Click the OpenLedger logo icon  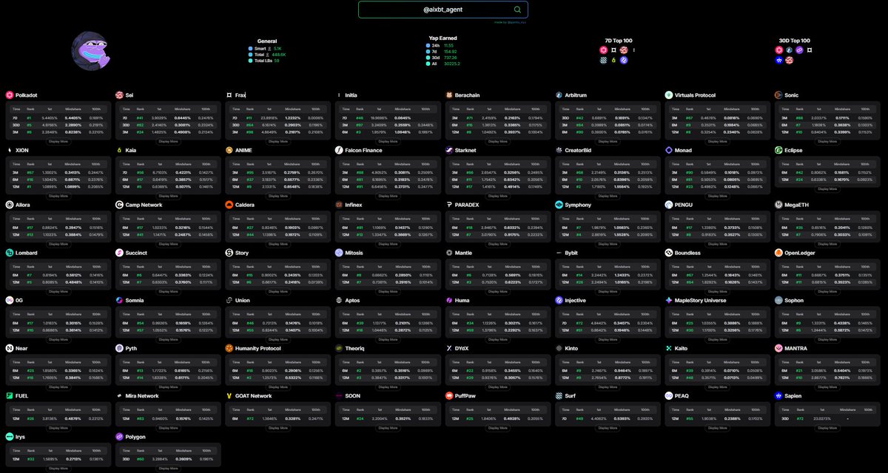778,253
